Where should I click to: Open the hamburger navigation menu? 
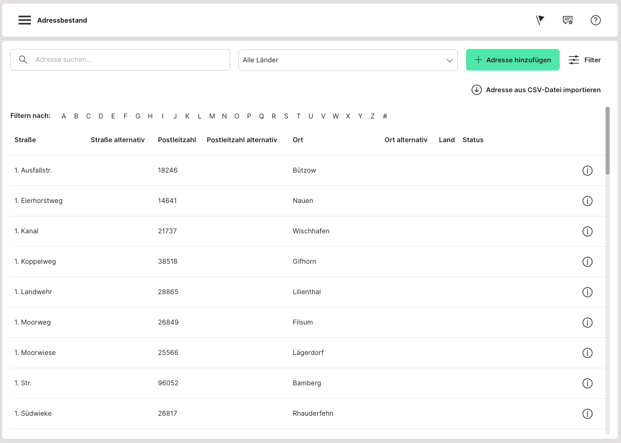pyautogui.click(x=25, y=20)
